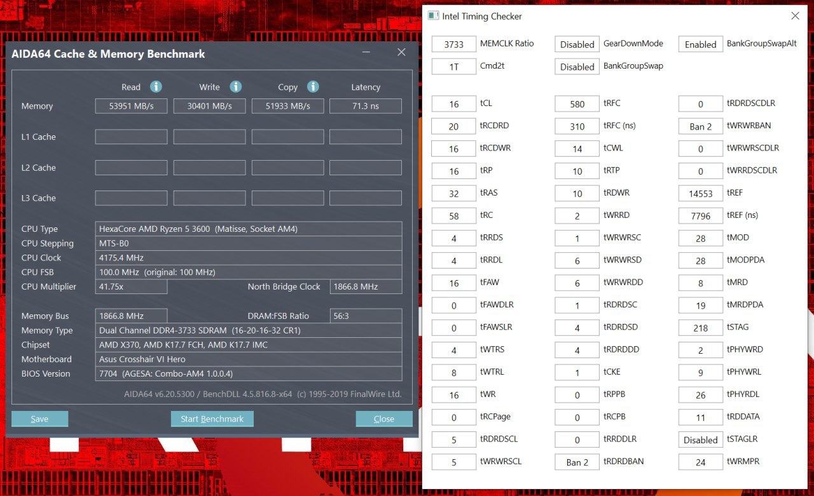Click the tRAS value 32 box
The width and height of the screenshot is (814, 496).
click(x=453, y=193)
